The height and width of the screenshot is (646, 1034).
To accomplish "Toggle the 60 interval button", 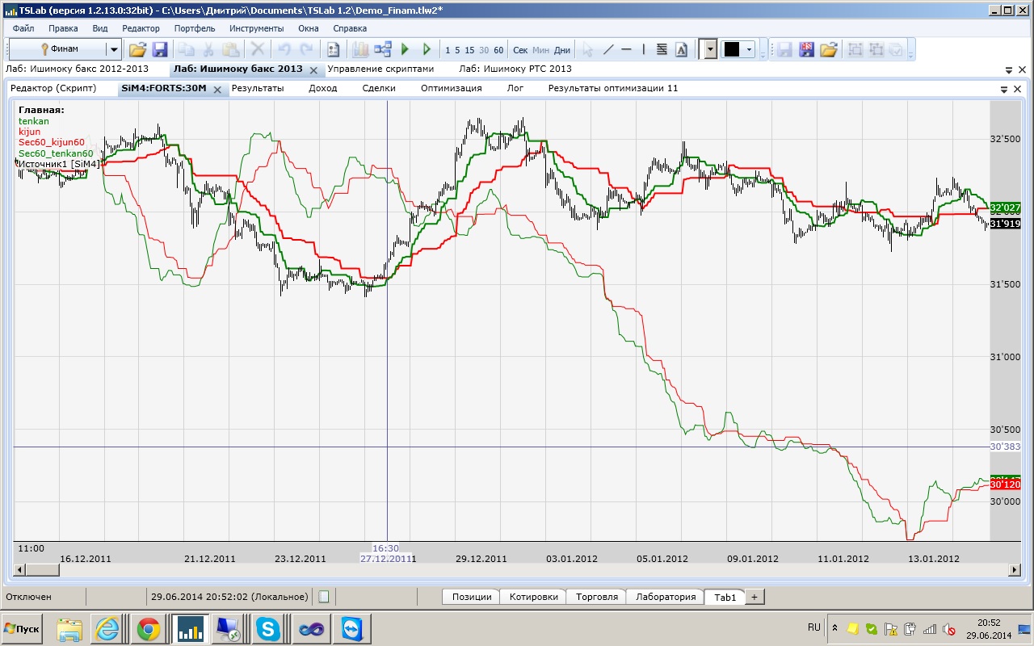I will point(498,50).
